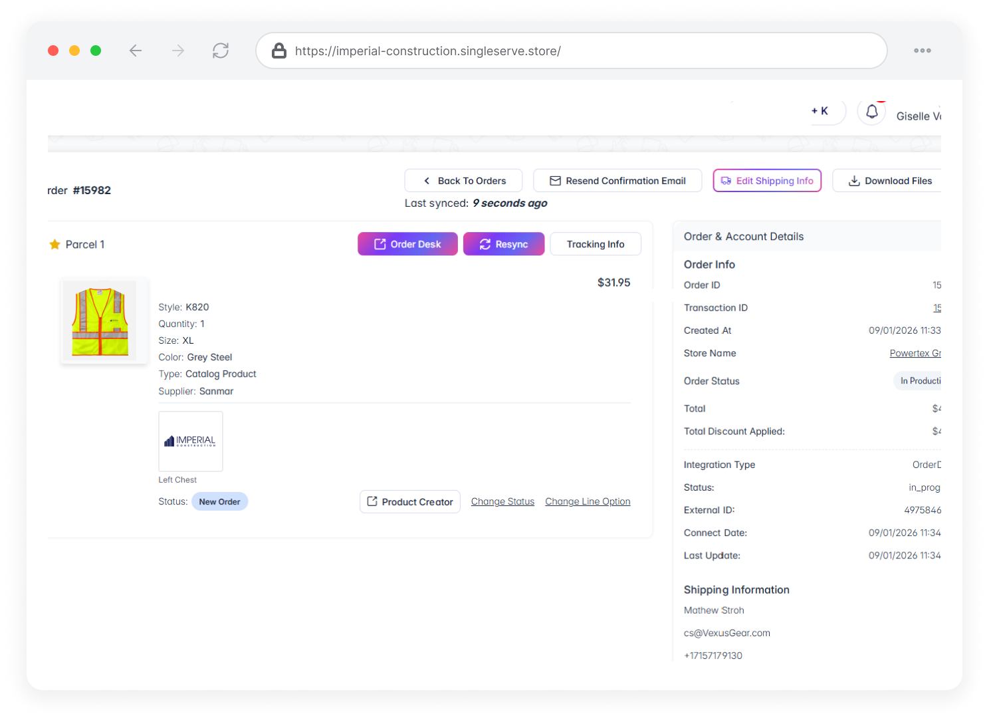Click the padlock site security icon
Screen dimensions: 989x722
(279, 51)
